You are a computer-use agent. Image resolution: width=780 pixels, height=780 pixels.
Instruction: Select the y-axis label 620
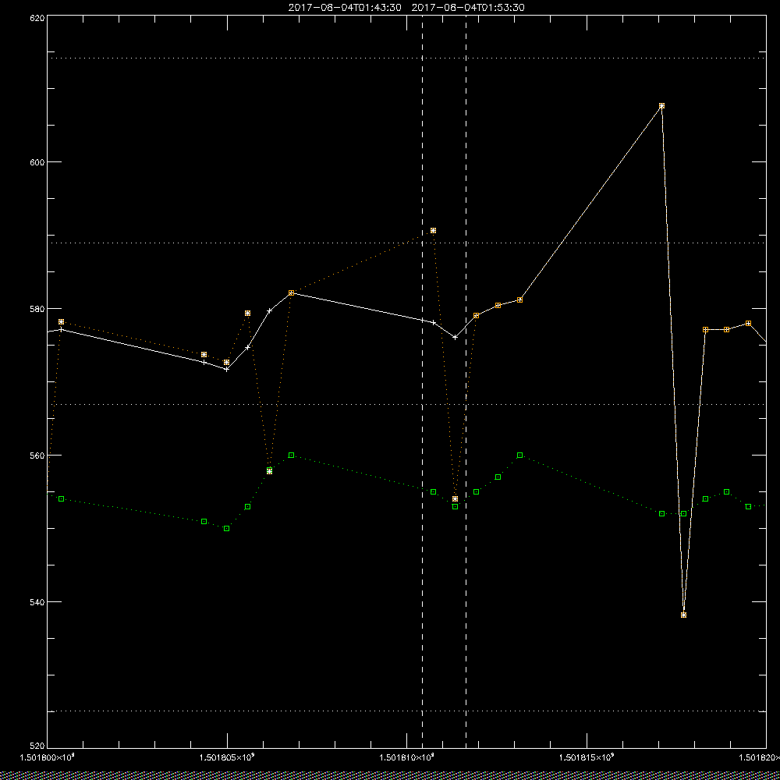[x=37, y=18]
